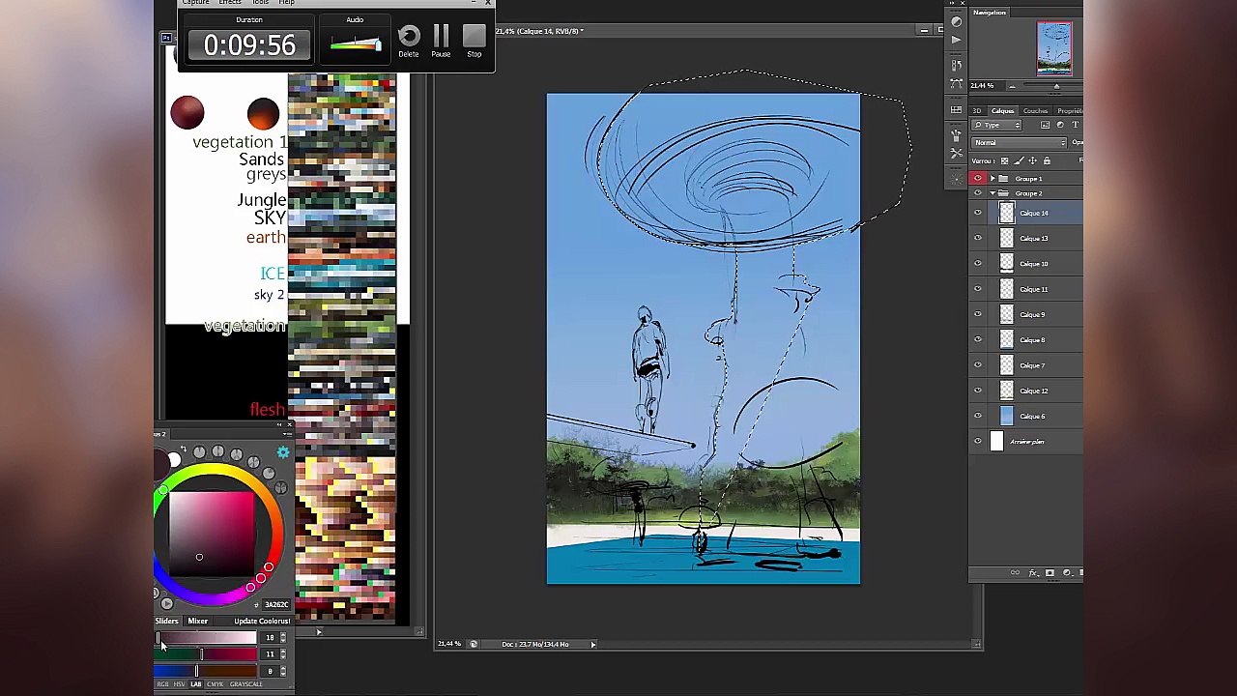The height and width of the screenshot is (696, 1237).
Task: Open the 3D panel tab
Action: coord(977,111)
